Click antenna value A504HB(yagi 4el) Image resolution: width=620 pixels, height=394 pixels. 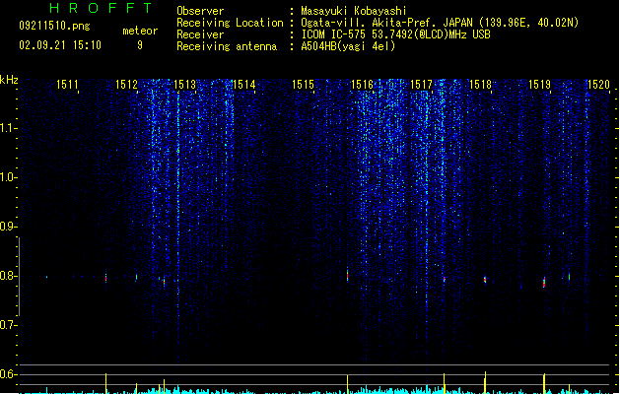pos(348,46)
